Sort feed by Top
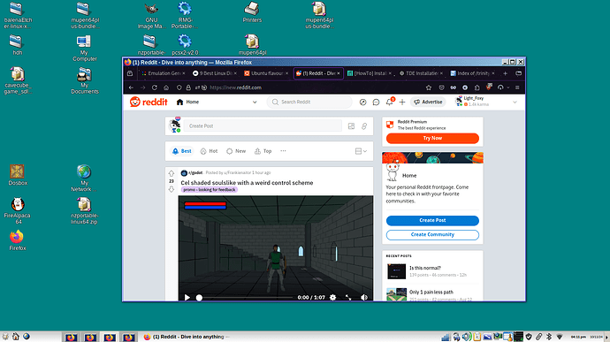The height and width of the screenshot is (342, 610). [263, 151]
